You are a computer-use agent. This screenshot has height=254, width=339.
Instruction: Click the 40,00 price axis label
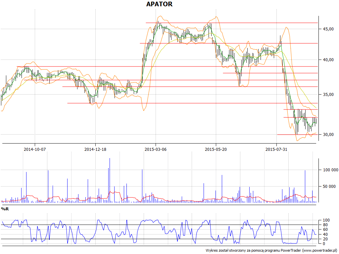tap(328, 60)
